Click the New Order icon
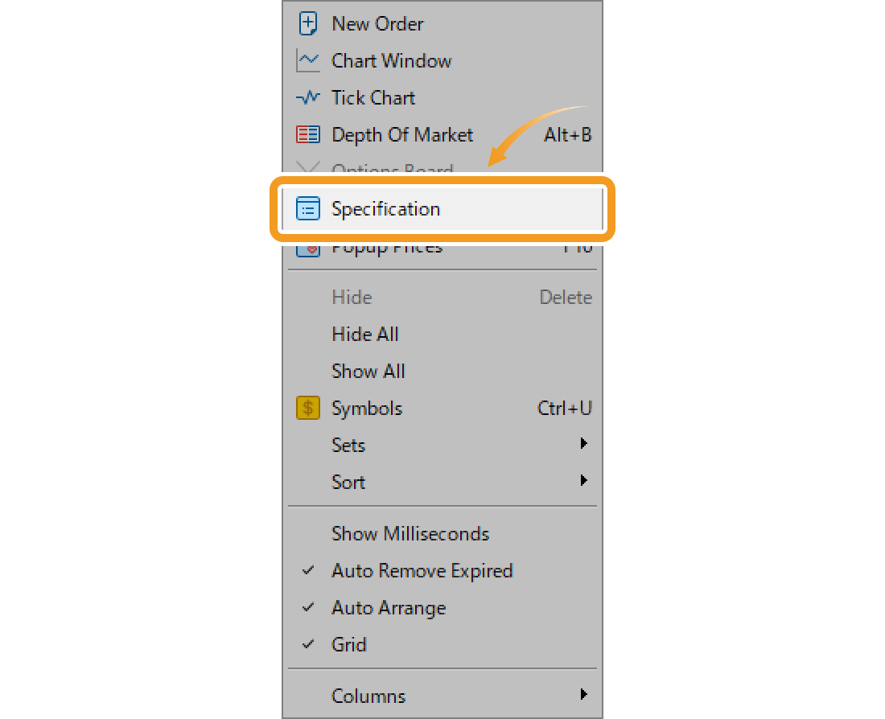 308,23
